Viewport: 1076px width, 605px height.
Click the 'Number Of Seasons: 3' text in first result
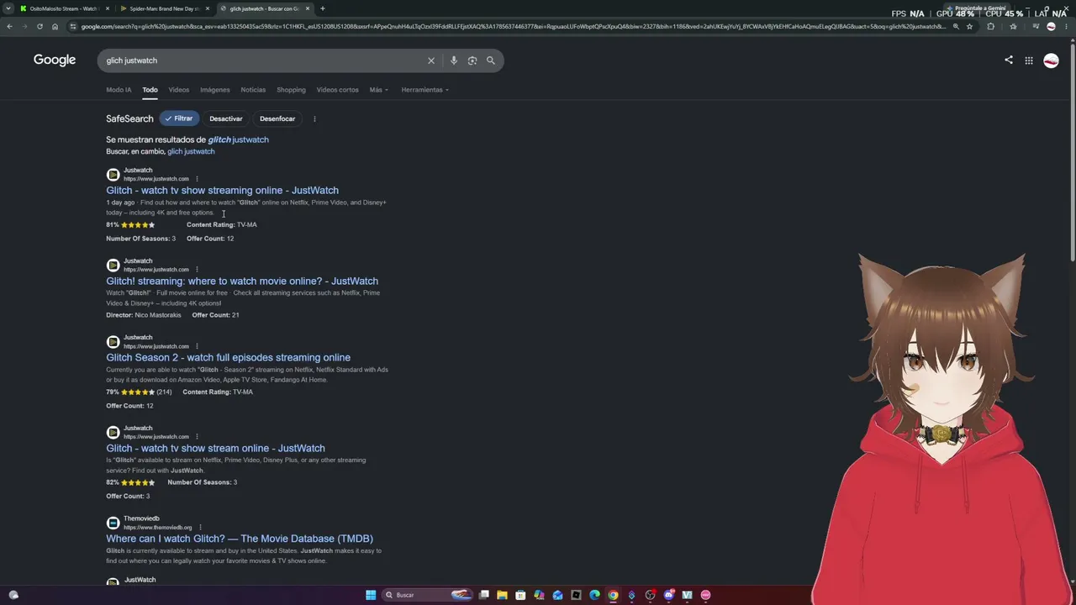140,239
